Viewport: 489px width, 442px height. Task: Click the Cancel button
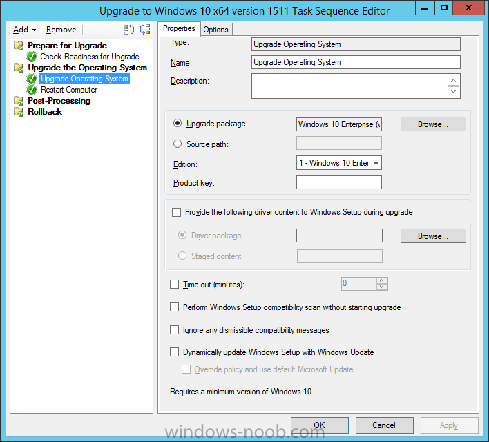pos(384,425)
